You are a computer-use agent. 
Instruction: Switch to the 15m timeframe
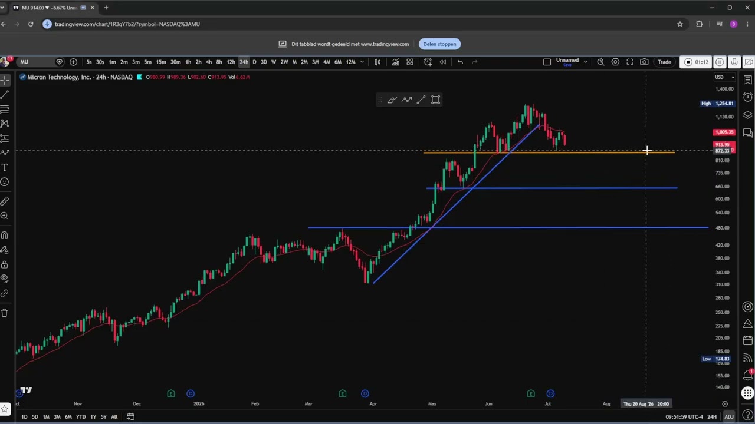pyautogui.click(x=161, y=62)
